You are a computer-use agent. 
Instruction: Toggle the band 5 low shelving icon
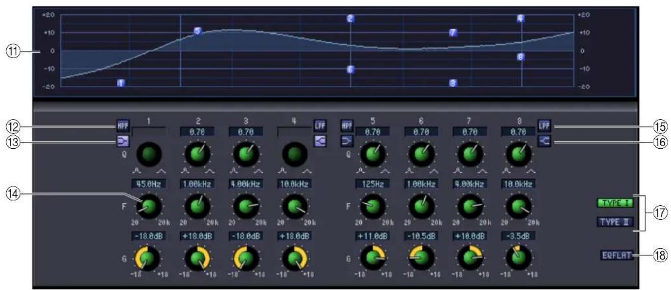346,142
